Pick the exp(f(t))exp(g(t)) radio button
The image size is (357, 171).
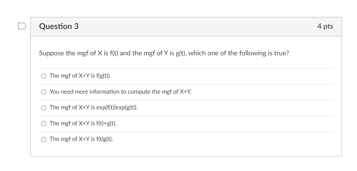coord(44,108)
